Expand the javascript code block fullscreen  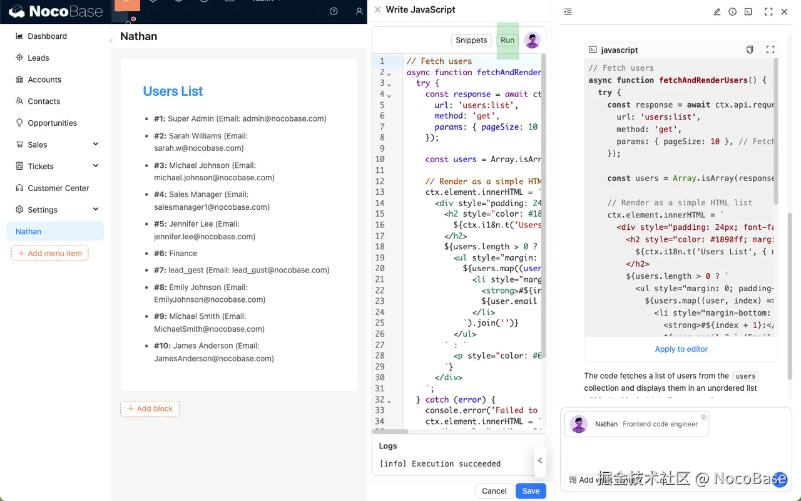coord(770,49)
